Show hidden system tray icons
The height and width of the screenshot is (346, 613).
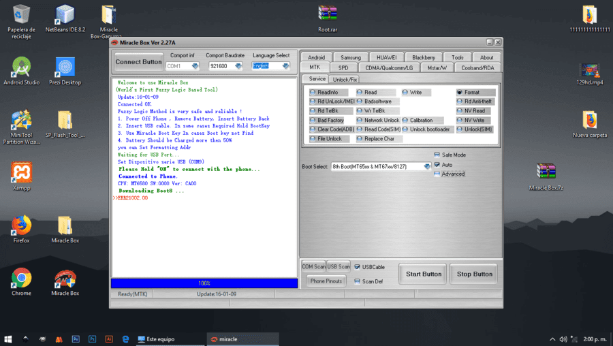pyautogui.click(x=552, y=339)
